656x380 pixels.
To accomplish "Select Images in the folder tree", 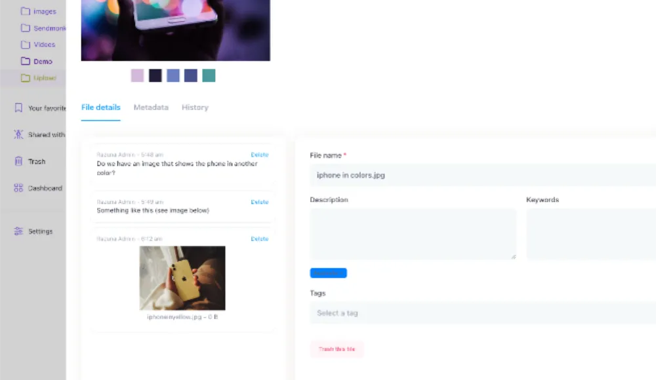I will tap(45, 12).
